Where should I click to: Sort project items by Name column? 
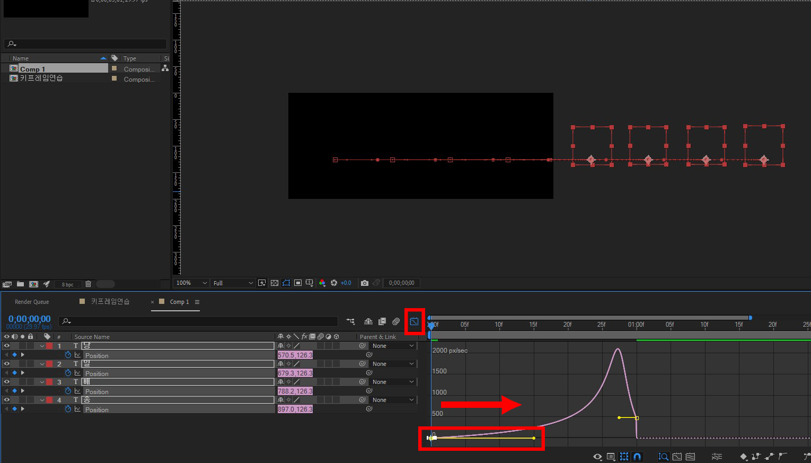coord(21,58)
